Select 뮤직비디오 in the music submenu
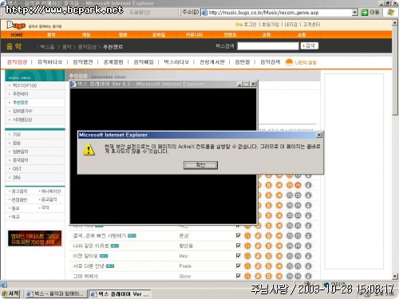 pos(49,62)
